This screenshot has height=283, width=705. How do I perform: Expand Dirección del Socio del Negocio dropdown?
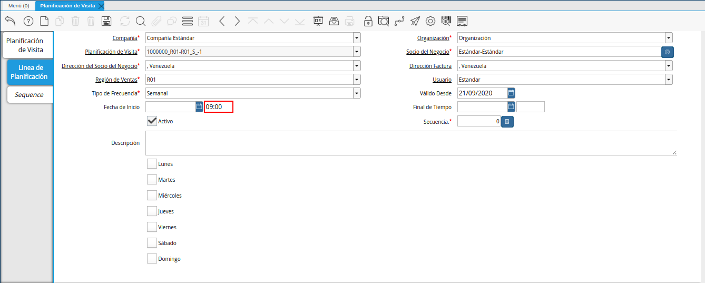(357, 66)
